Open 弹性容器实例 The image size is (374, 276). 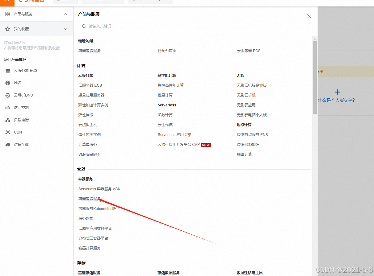tap(90, 135)
